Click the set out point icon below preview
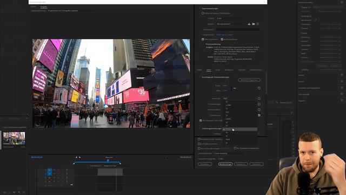The image size is (346, 195). (x=79, y=158)
